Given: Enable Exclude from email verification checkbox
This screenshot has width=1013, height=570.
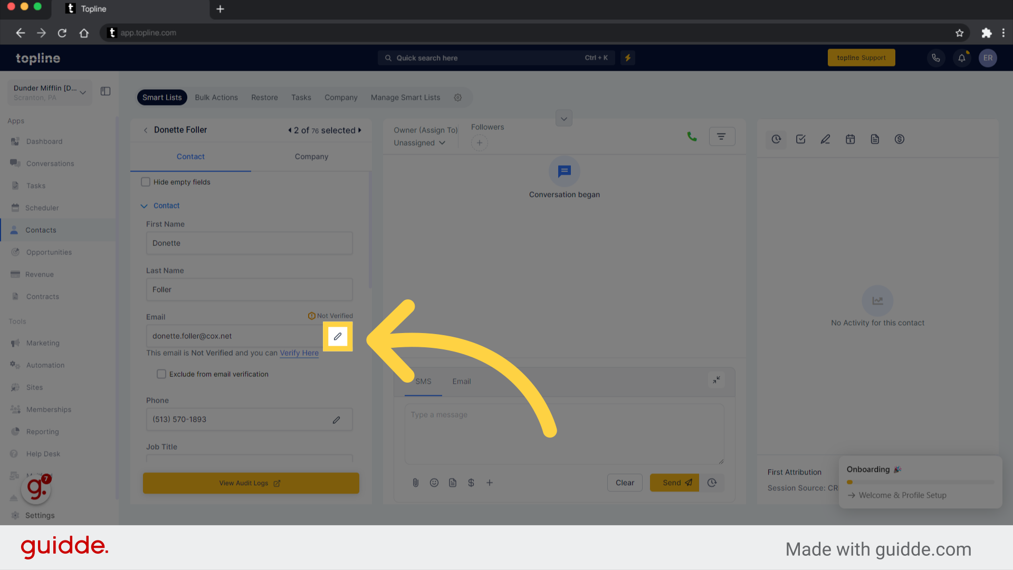Looking at the screenshot, I should point(161,374).
